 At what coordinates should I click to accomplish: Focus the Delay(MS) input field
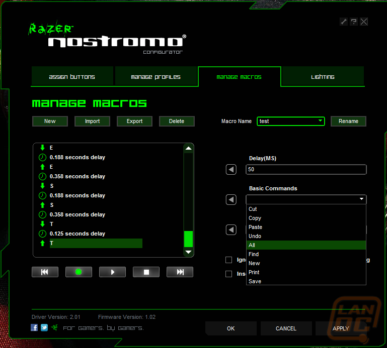coord(306,169)
